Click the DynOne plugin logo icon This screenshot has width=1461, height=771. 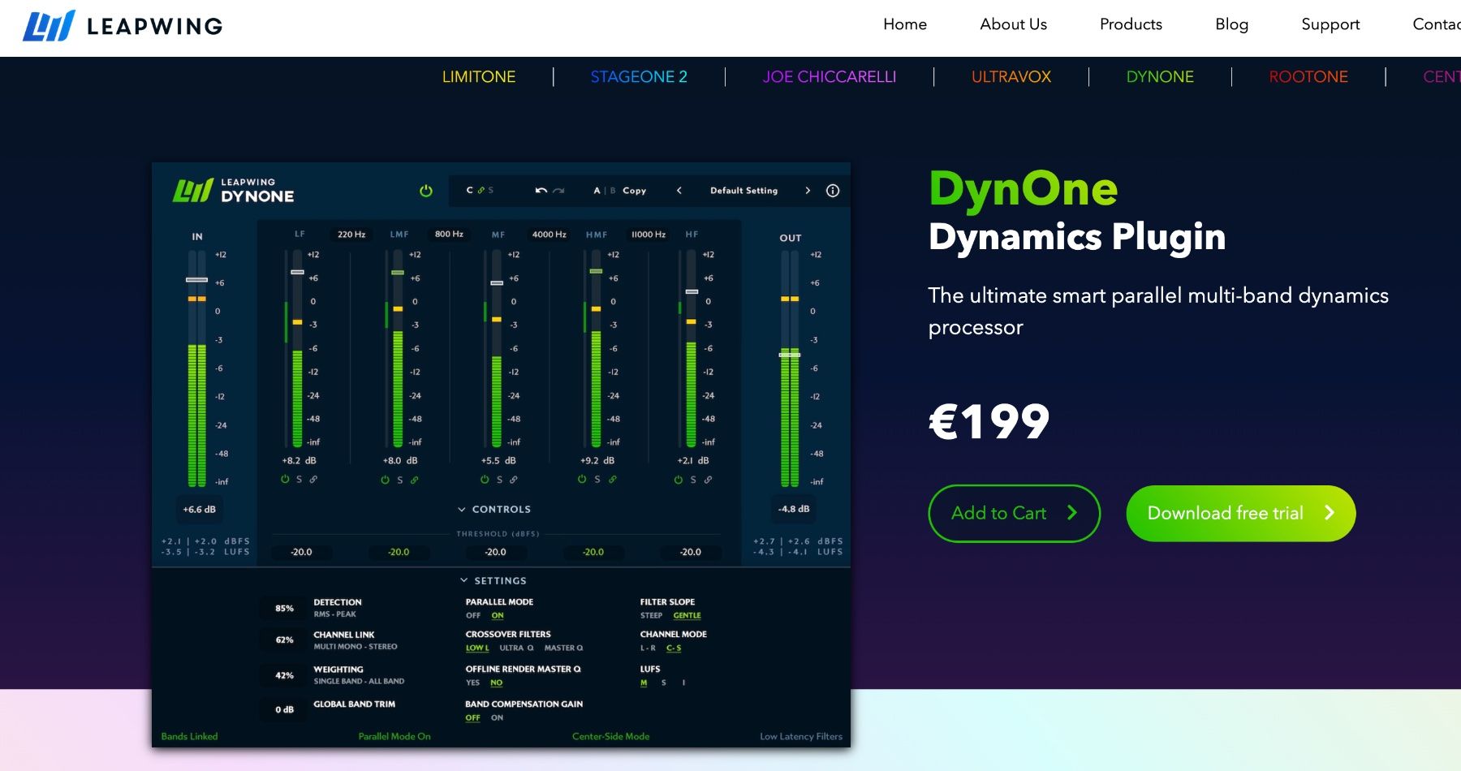[x=193, y=191]
